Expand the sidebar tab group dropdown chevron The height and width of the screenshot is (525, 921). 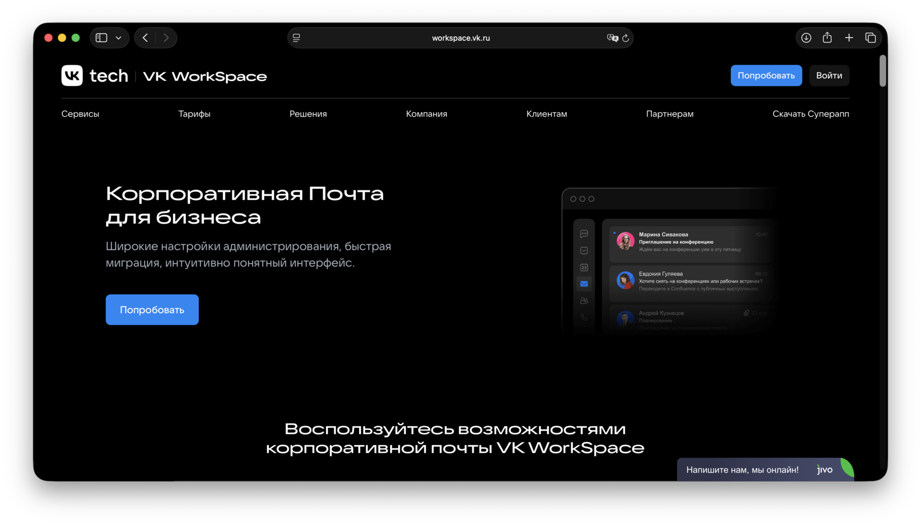tap(118, 38)
